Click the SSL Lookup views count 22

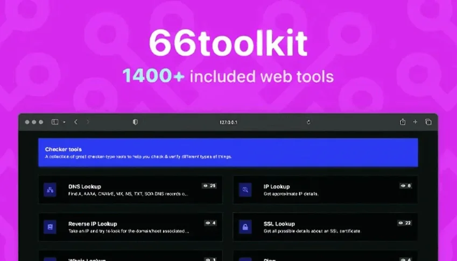click(405, 223)
